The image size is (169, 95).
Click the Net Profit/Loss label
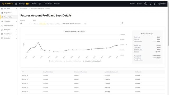(138, 41)
